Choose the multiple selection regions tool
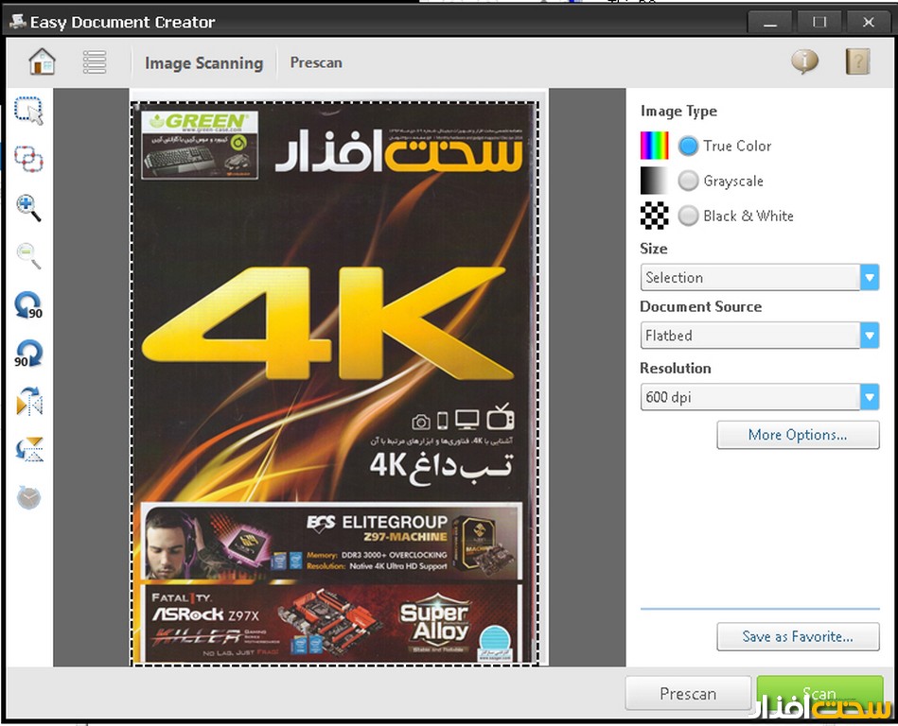Screen dimensions: 898x726 [28, 159]
